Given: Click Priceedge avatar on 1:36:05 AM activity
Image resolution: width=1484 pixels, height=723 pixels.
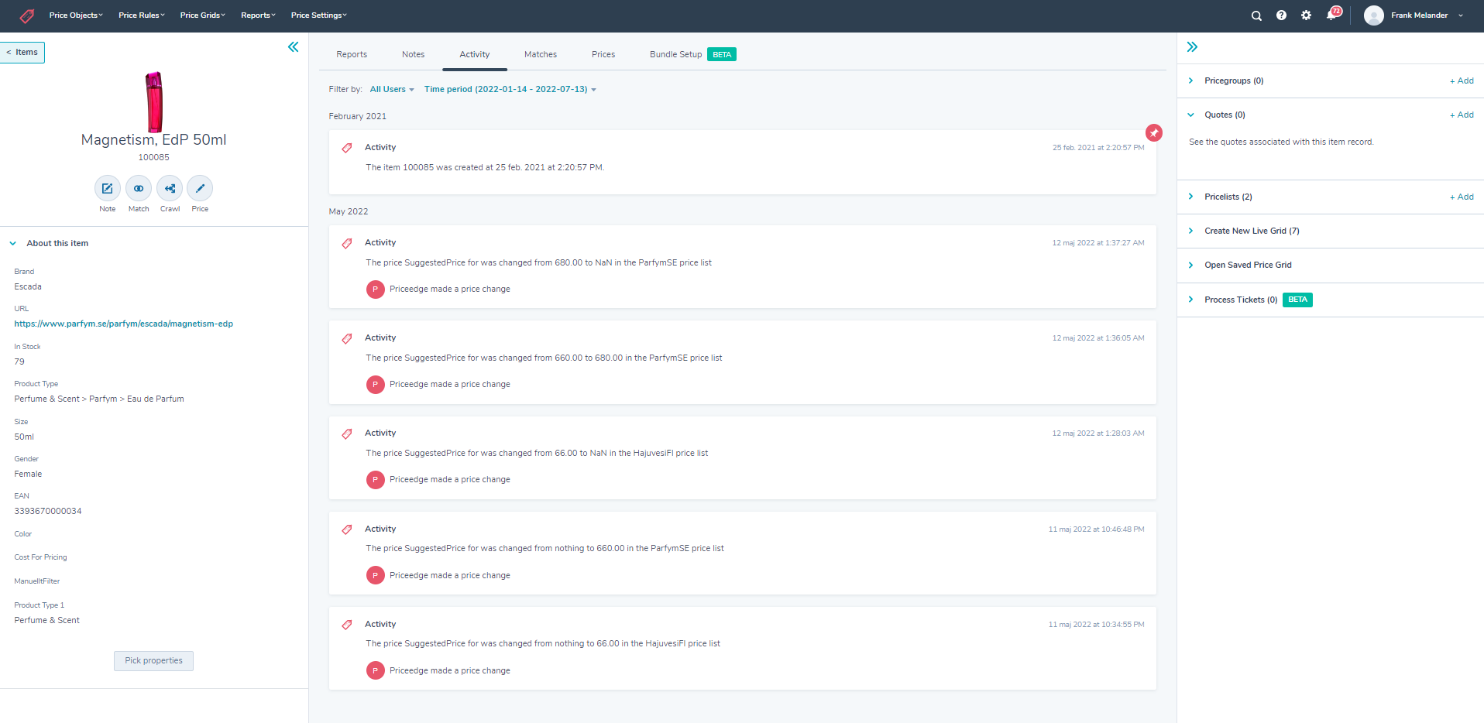Looking at the screenshot, I should (x=375, y=385).
